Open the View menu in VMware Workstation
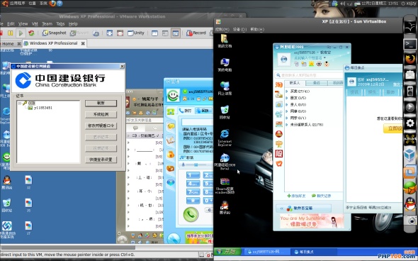Viewport: 418px width, 261px height. pos(23,23)
